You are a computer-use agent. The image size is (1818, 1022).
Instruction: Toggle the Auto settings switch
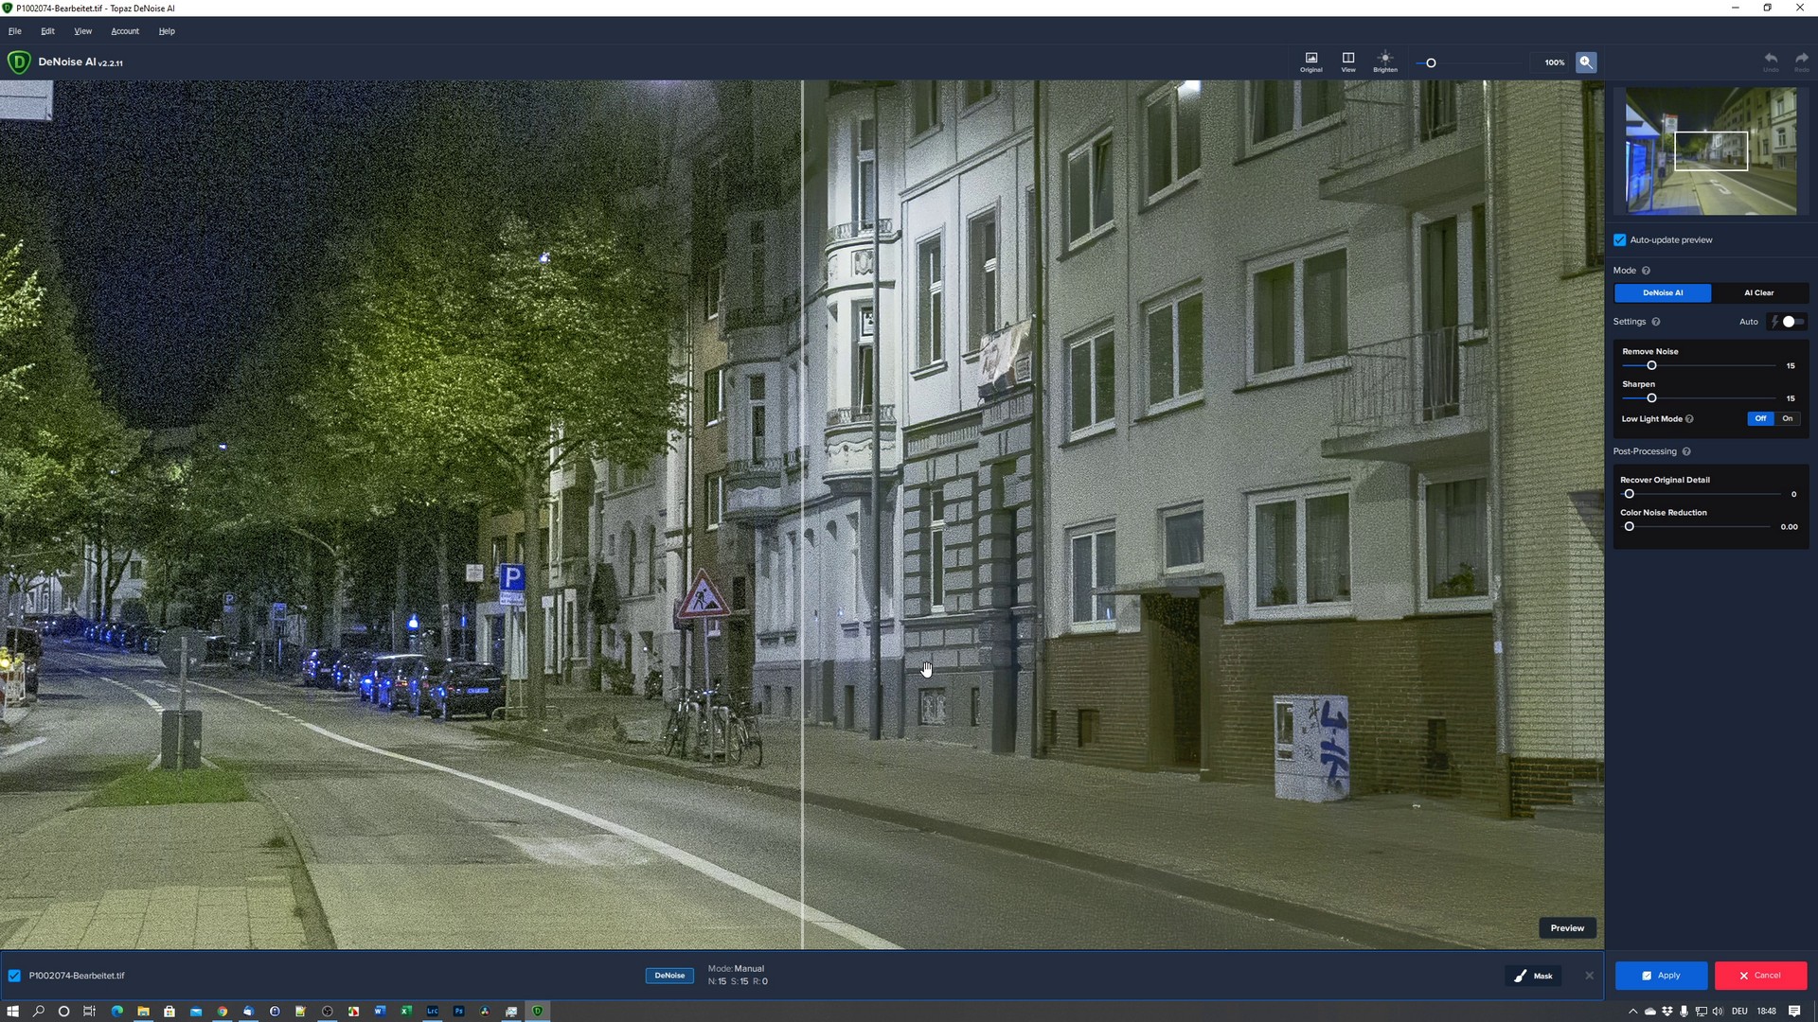pyautogui.click(x=1789, y=322)
